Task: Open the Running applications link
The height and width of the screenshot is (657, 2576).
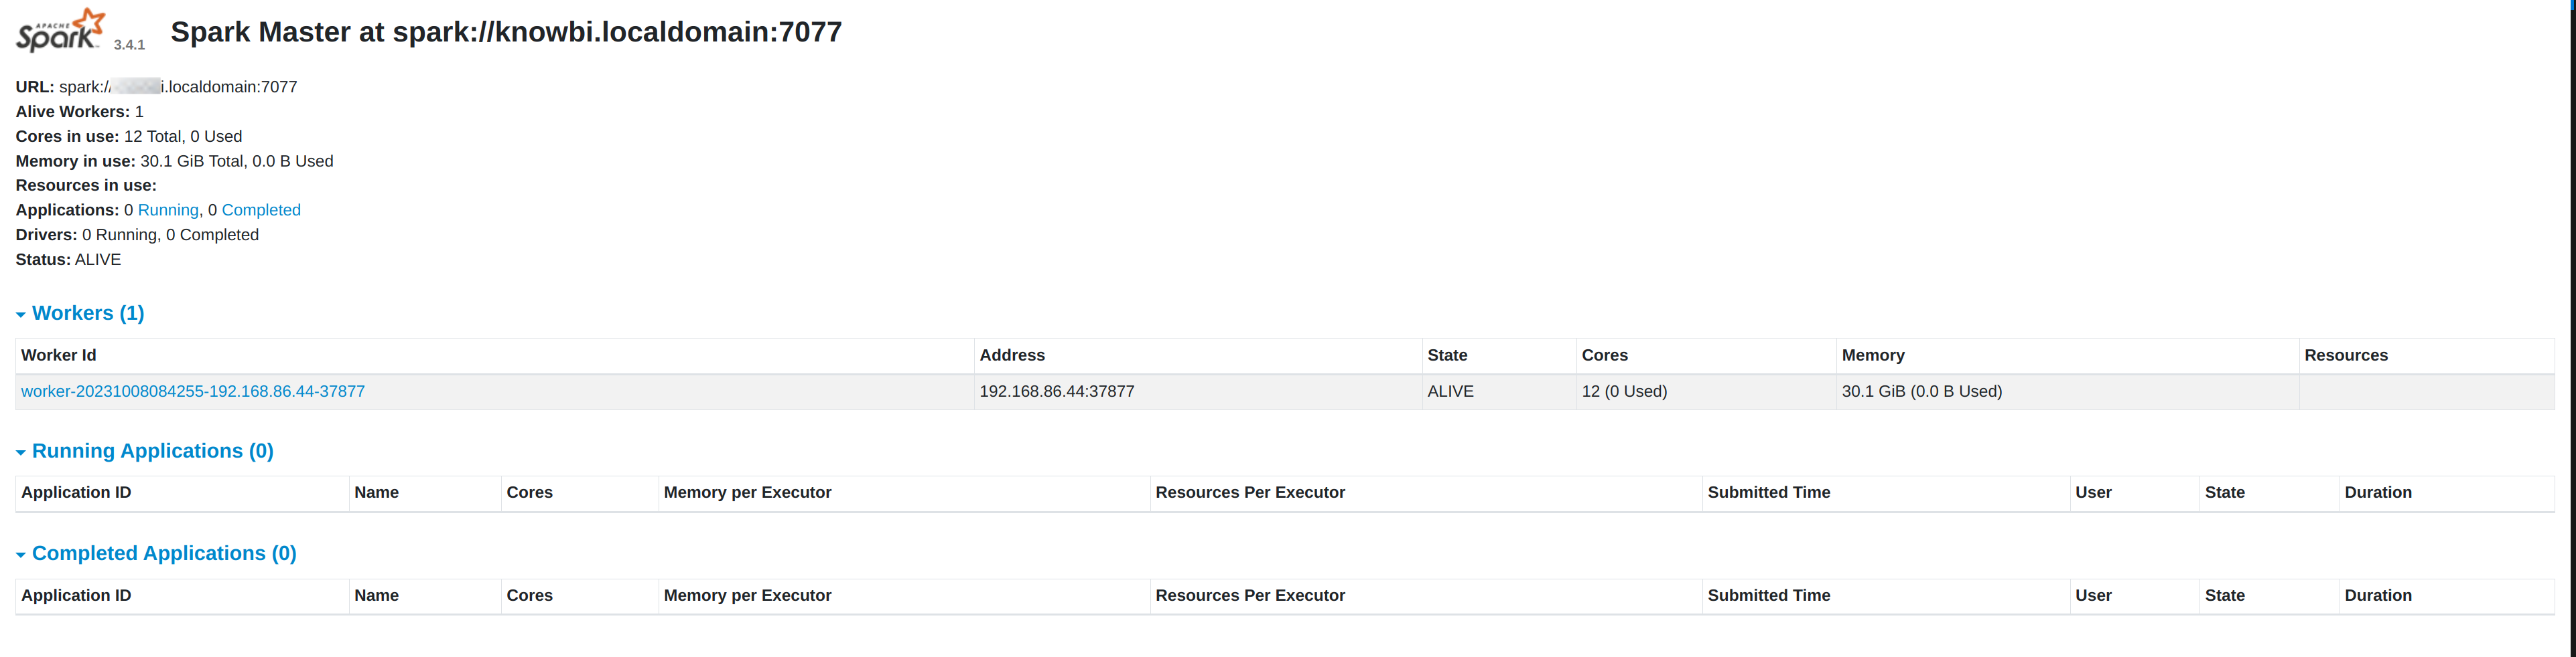Action: pyautogui.click(x=168, y=211)
